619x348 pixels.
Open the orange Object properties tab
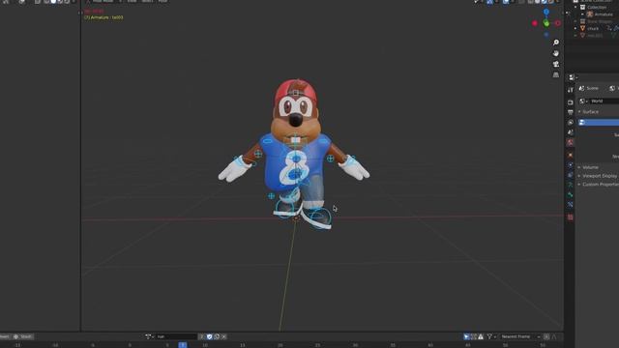[x=571, y=155]
